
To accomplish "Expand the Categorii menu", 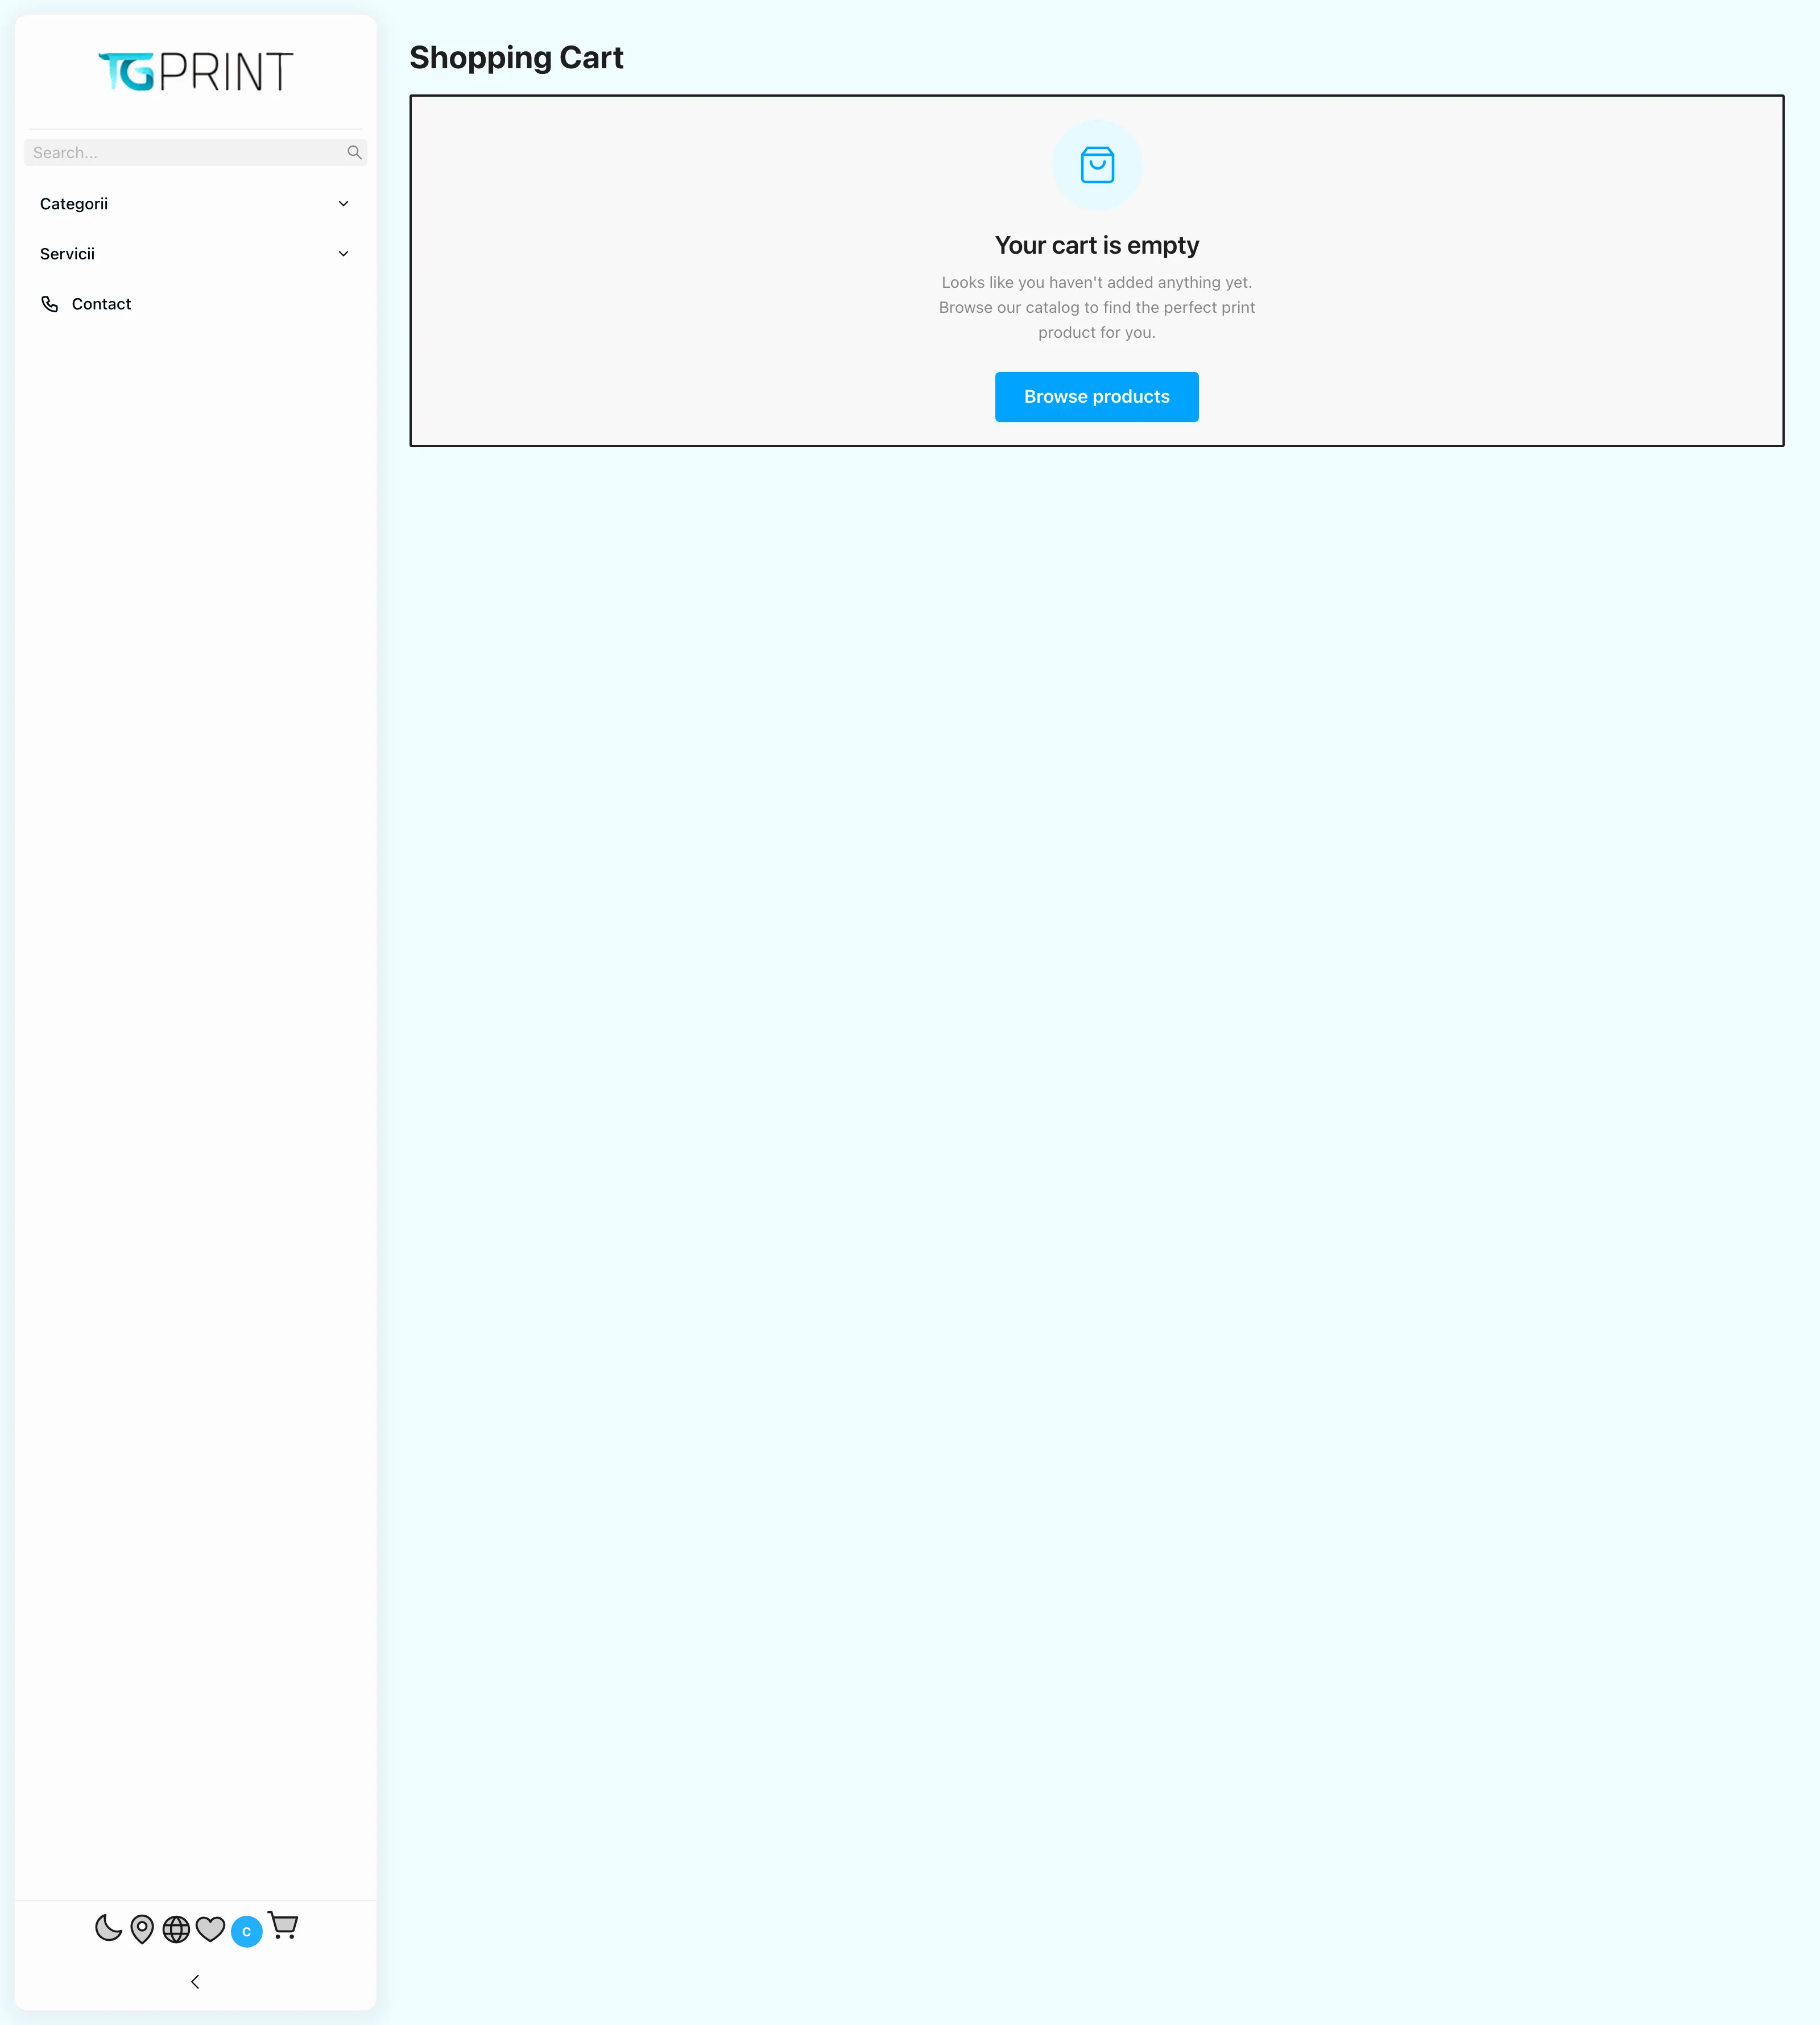I will [x=195, y=204].
